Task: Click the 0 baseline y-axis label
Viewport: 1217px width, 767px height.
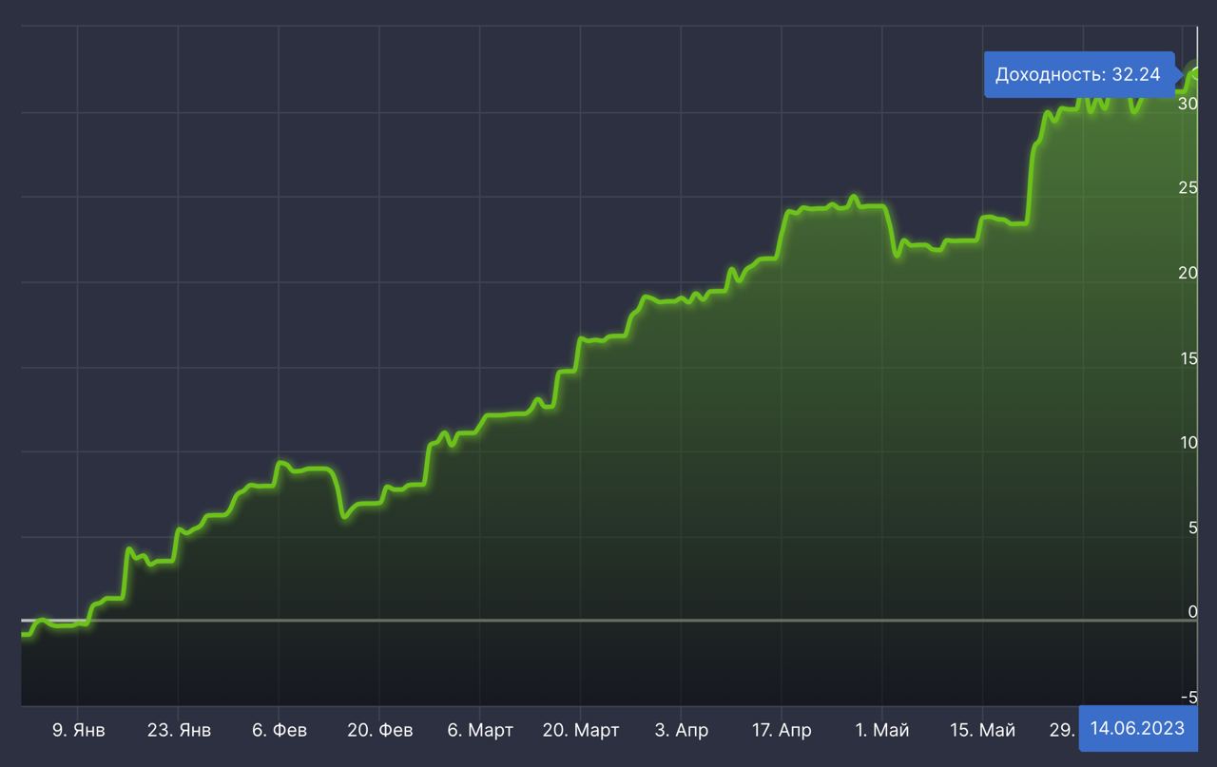Action: pyautogui.click(x=1192, y=613)
